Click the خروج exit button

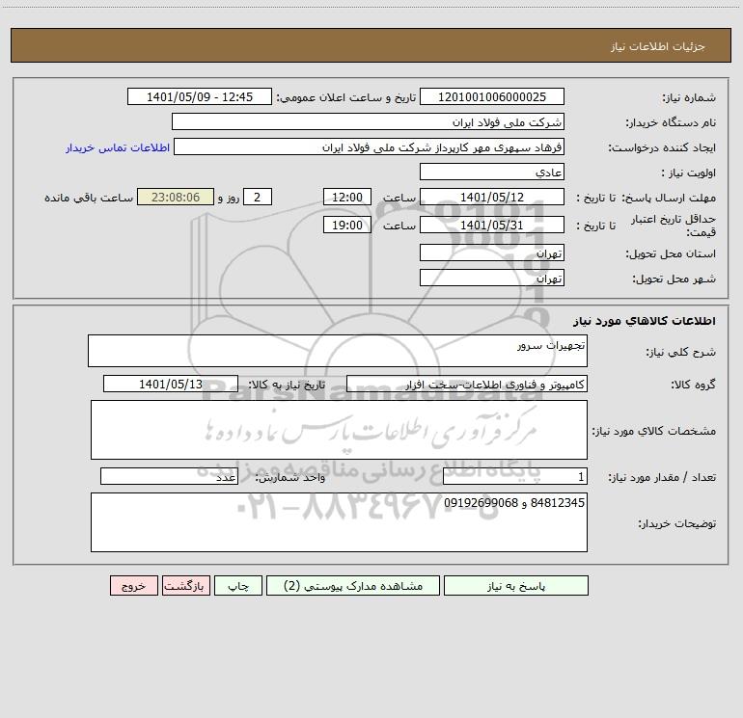click(133, 586)
